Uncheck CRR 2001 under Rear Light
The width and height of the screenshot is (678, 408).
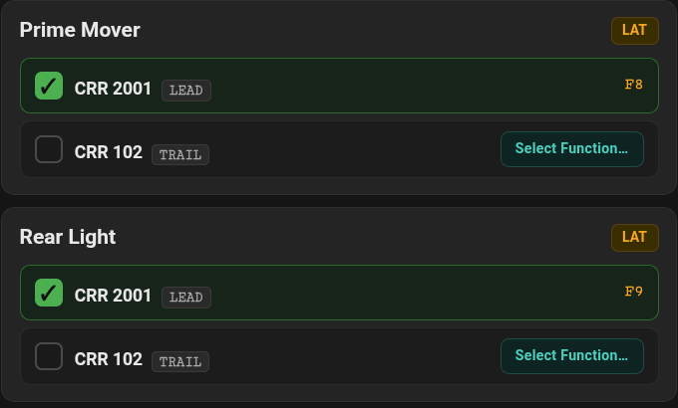(49, 293)
